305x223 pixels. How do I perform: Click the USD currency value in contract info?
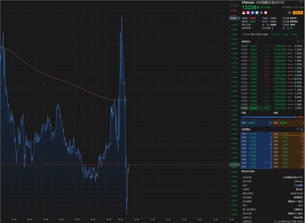(x=300, y=205)
